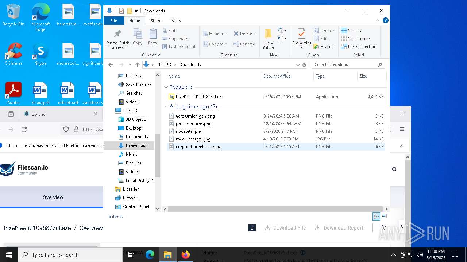Click the horizontal scrollbar in file list
The height and width of the screenshot is (262, 467).
(276, 209)
